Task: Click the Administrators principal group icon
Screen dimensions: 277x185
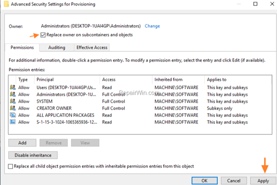Action: coord(13,94)
